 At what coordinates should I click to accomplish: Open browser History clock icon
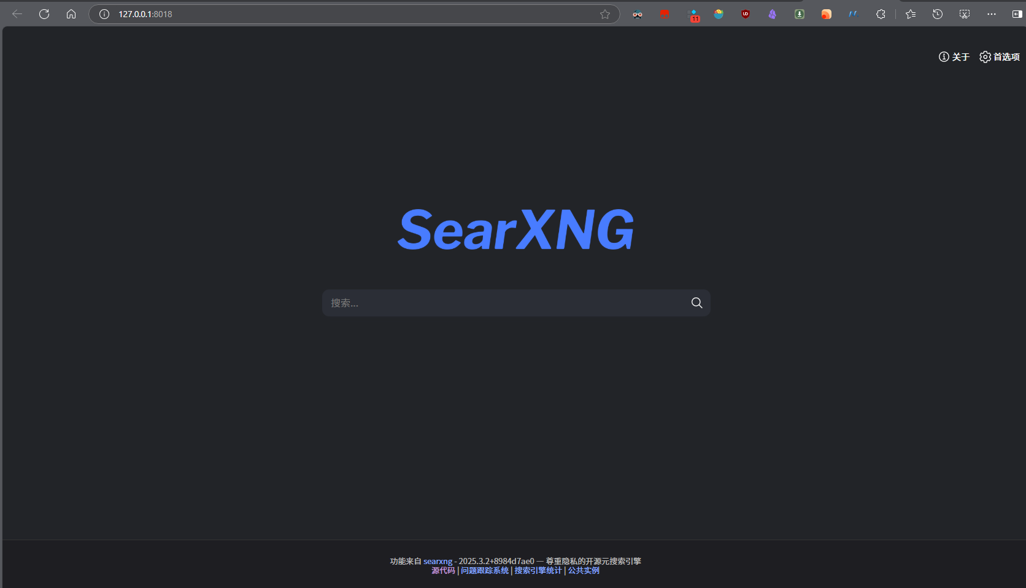coord(938,14)
